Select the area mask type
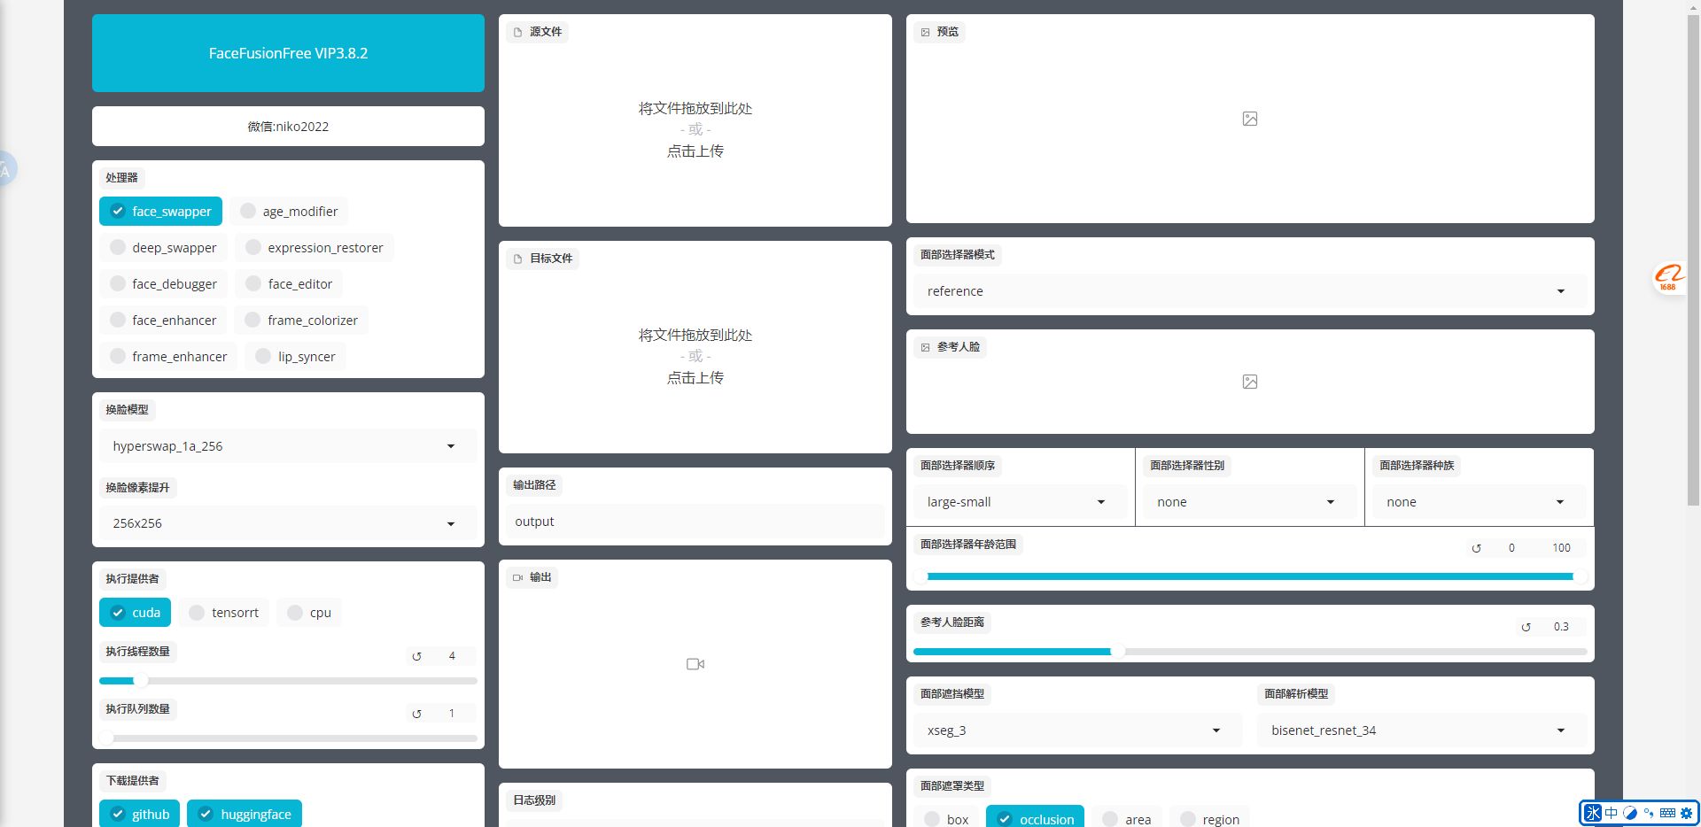The width and height of the screenshot is (1701, 827). tap(1127, 818)
